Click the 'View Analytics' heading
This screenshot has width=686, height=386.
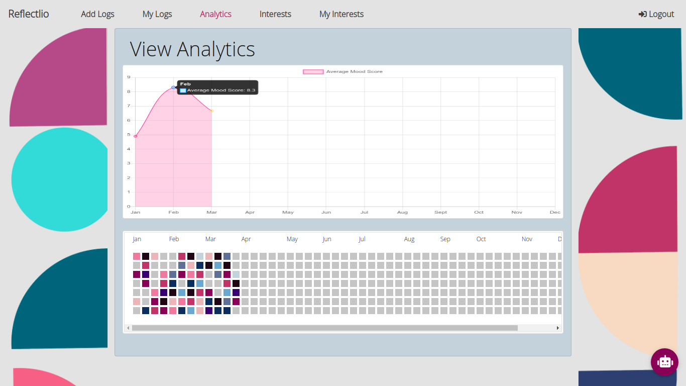(x=192, y=49)
